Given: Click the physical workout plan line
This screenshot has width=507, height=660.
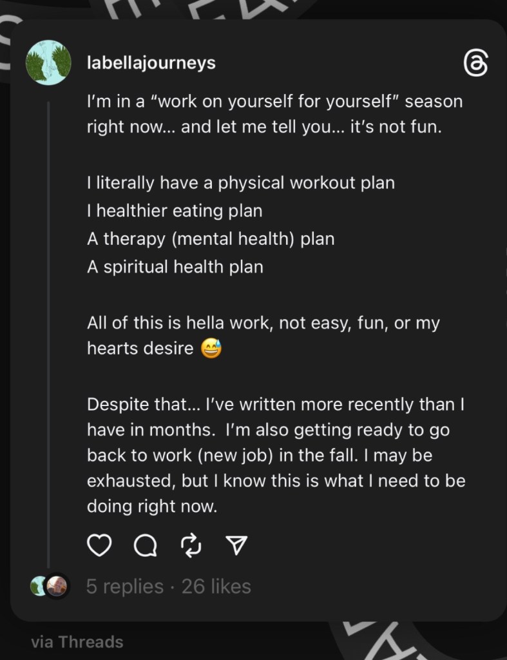Looking at the screenshot, I should 240,182.
